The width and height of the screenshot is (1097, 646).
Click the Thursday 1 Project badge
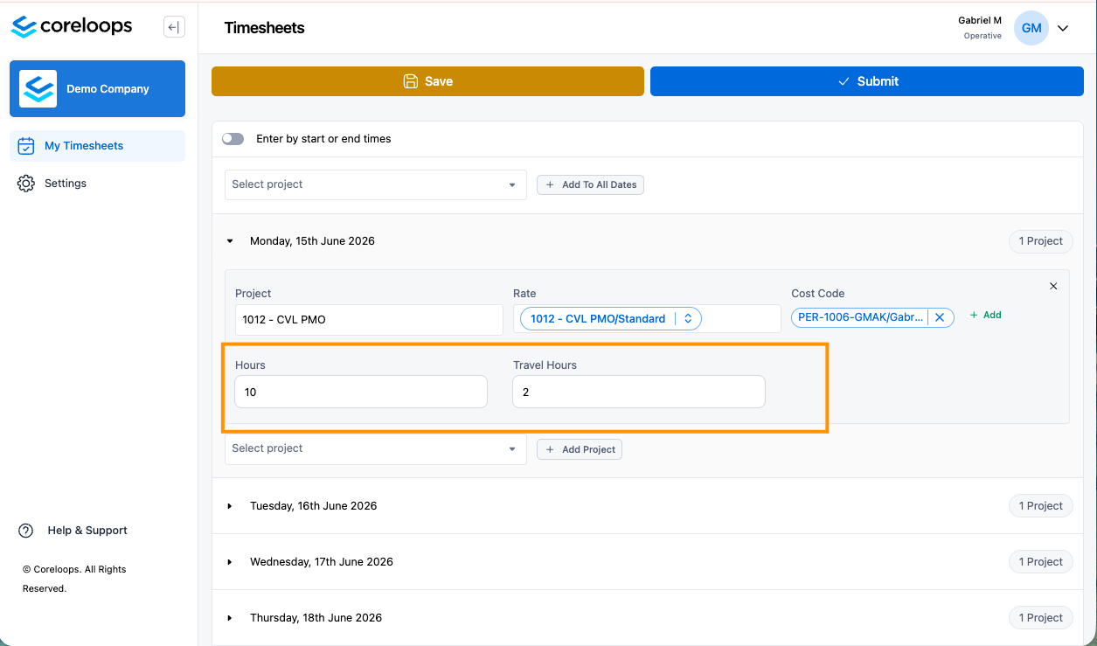coord(1040,618)
